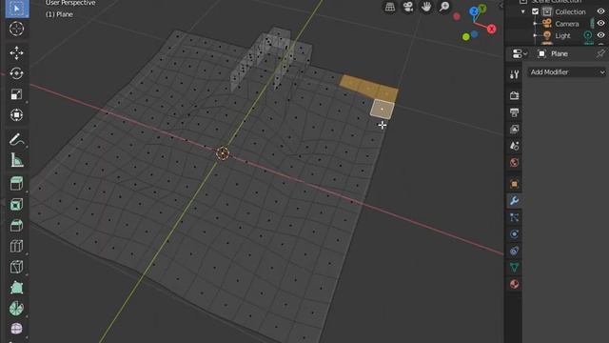This screenshot has height=343, width=609.
Task: Select the Poly Build tool
Action: point(17,288)
